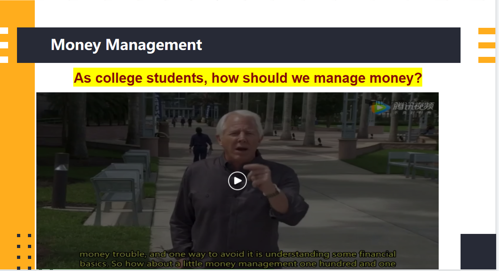
Task: Click the orange triple-bar decoration icon
Action: point(486,45)
